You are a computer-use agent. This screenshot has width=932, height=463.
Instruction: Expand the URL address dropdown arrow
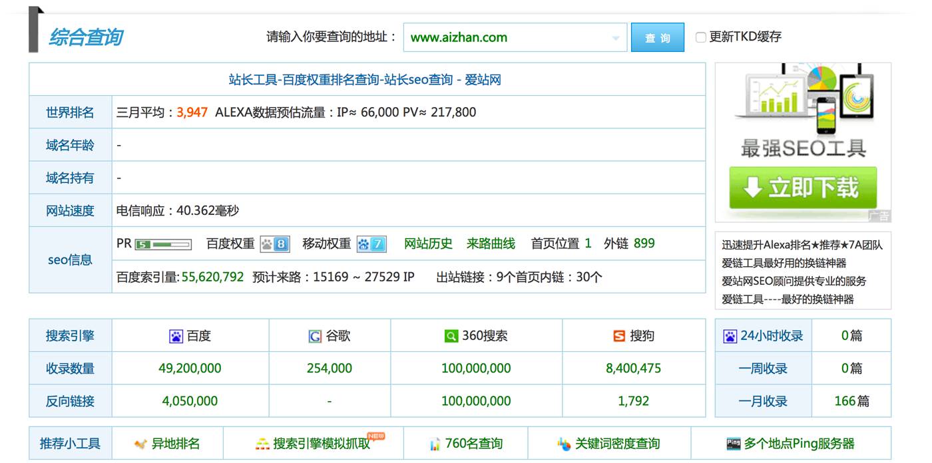point(616,38)
